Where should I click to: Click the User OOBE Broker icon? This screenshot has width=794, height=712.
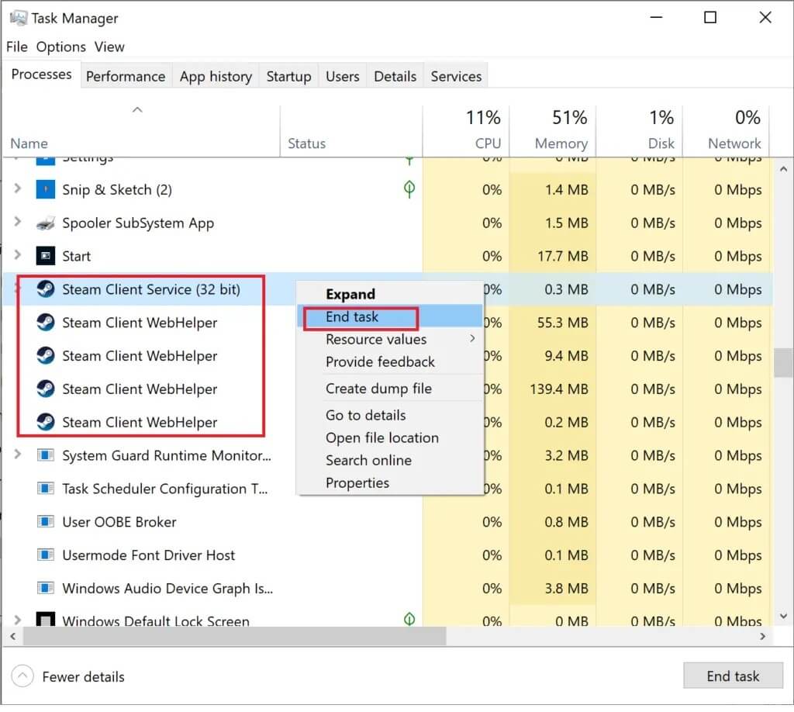(46, 523)
